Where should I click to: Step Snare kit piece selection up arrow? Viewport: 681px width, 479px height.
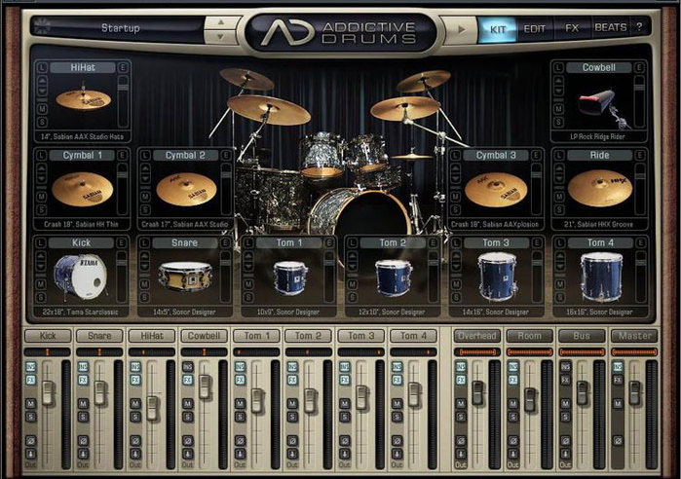coord(144,256)
